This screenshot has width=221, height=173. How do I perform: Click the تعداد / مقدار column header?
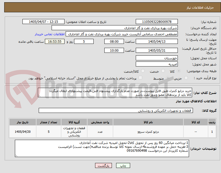pos(49,122)
